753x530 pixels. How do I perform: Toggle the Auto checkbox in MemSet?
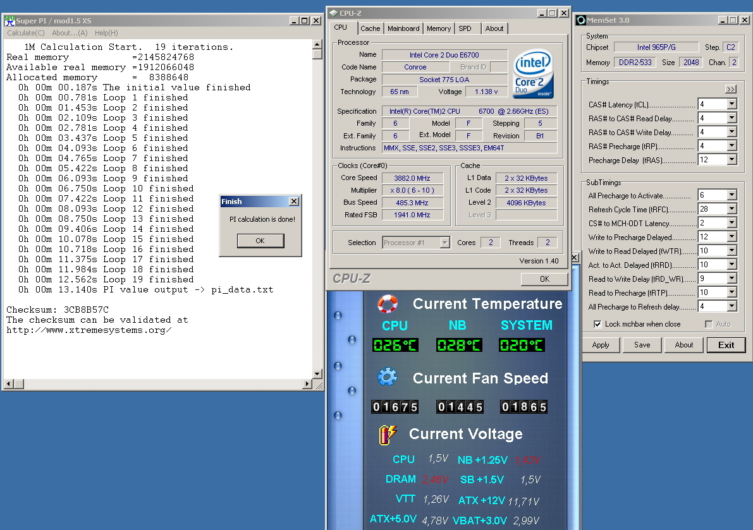tap(708, 324)
